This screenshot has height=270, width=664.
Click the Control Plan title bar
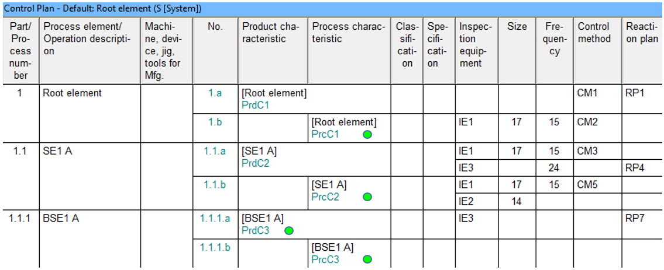[332, 8]
